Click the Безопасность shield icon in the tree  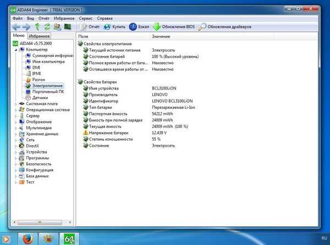pos(21,164)
